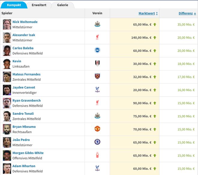Switch to the Erweitert tab
The height and width of the screenshot is (175, 198).
point(39,5)
